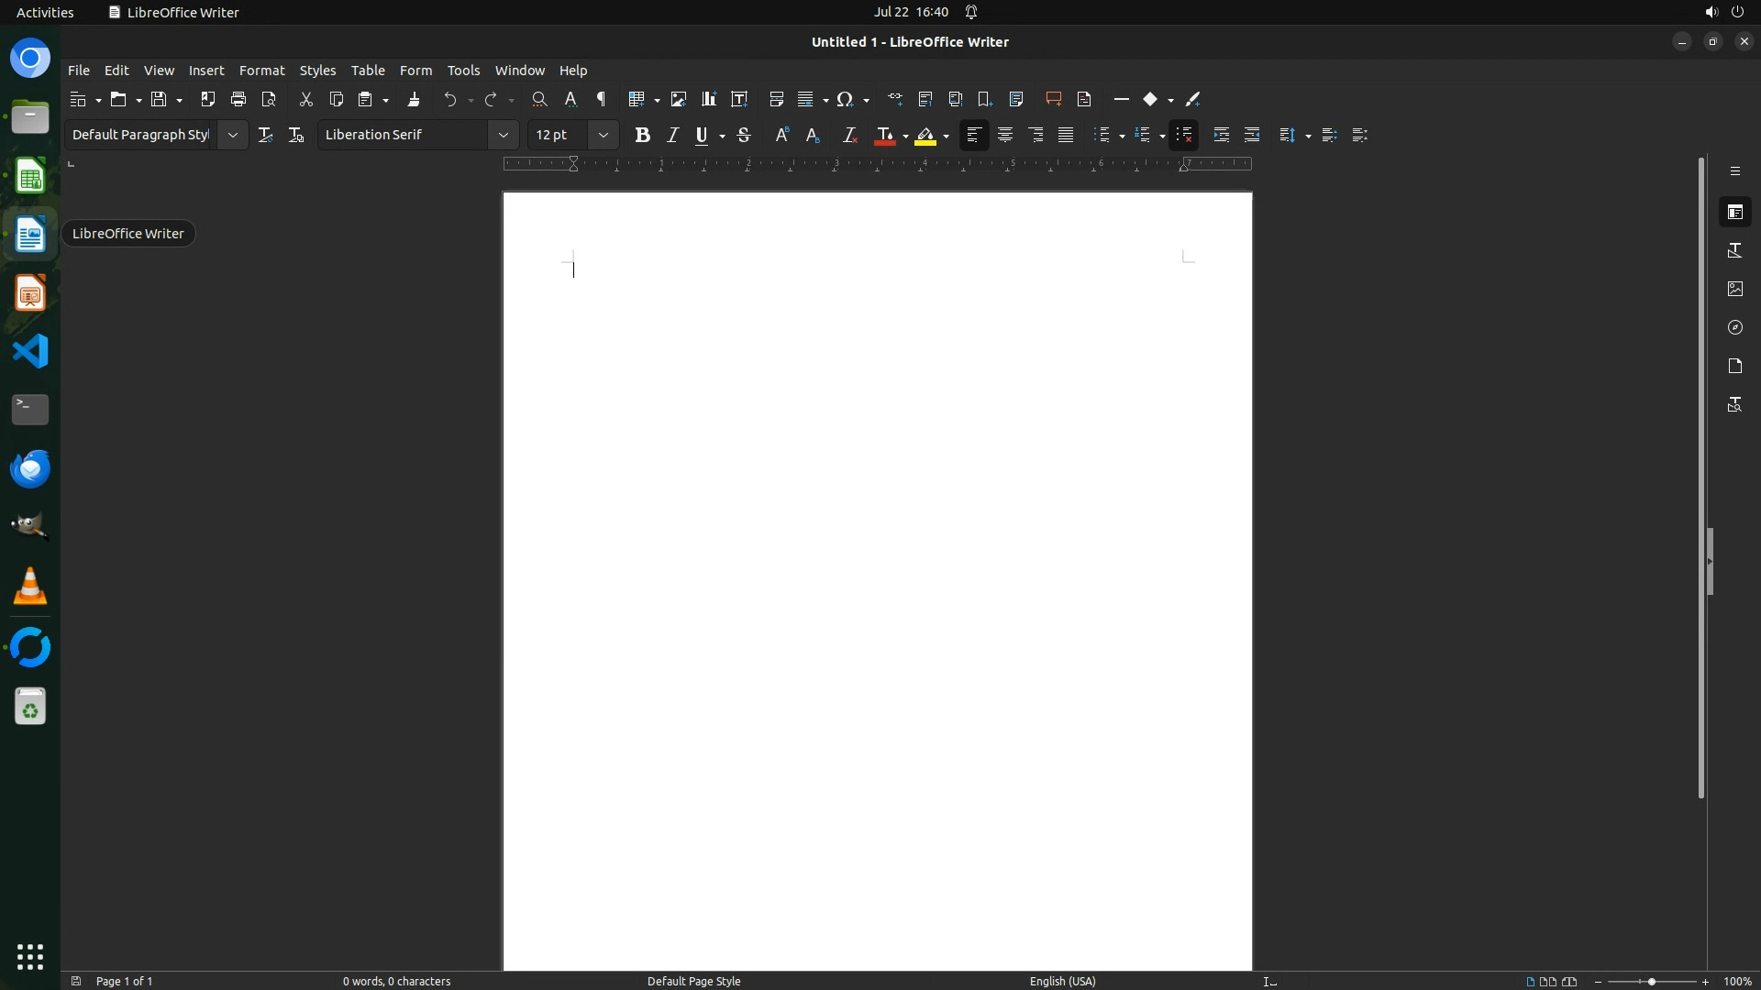Click English (USA) language in status bar
This screenshot has height=990, width=1761.
1062,981
